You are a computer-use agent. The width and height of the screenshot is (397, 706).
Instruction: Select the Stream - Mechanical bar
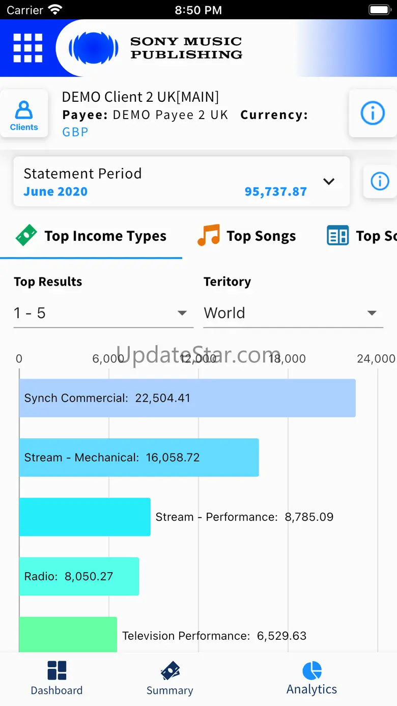pos(139,458)
